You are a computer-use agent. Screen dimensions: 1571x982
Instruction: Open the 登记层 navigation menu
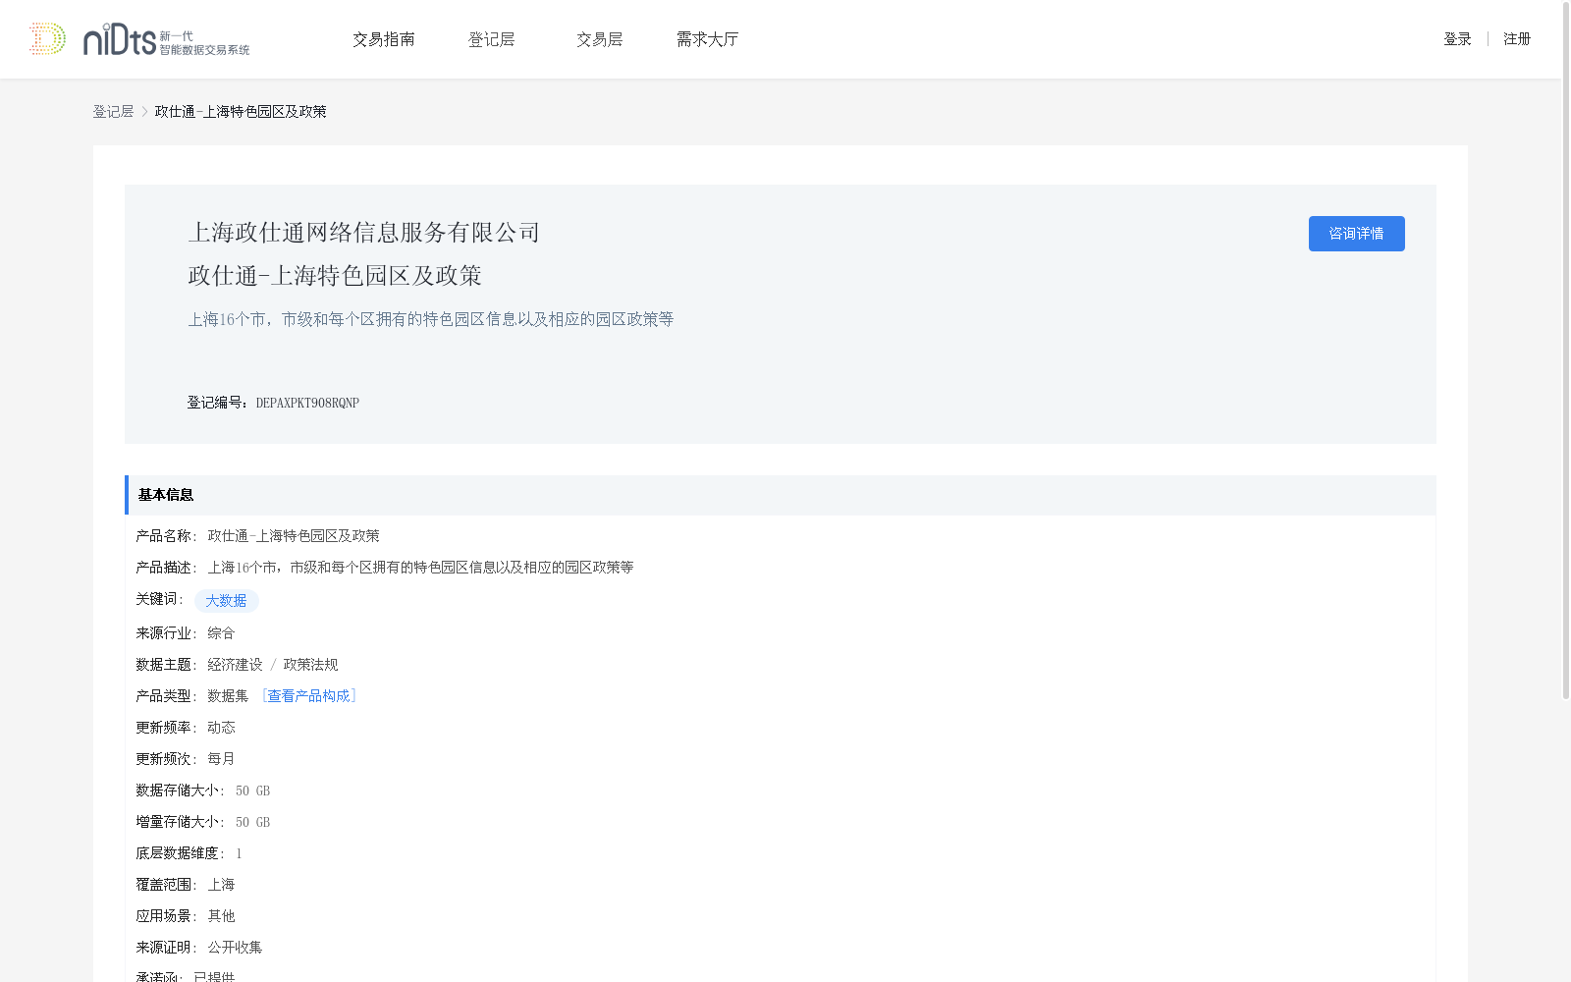[x=491, y=39]
